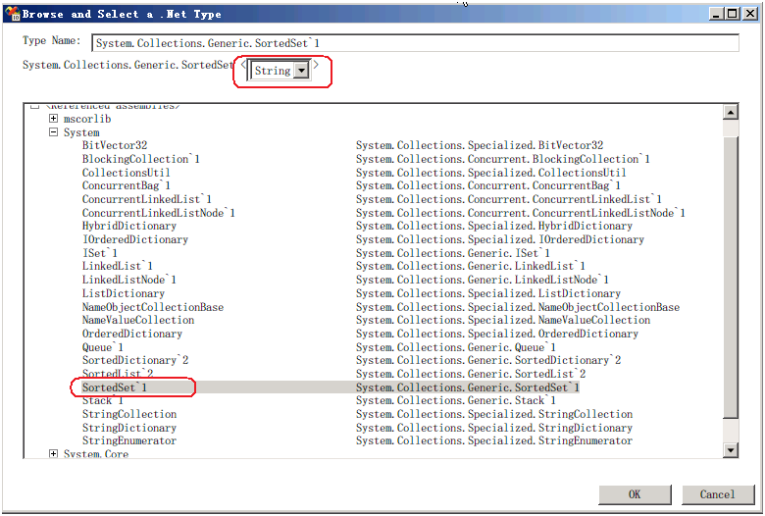The image size is (765, 516).
Task: Click System.Collections.Generic.SortedDictionary`2 full name
Action: click(488, 360)
